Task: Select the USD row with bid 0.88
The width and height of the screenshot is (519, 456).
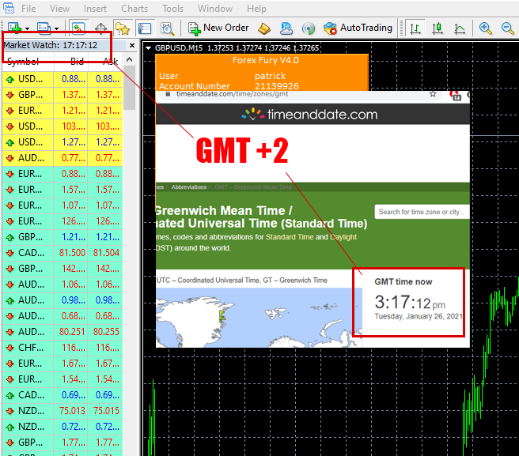Action: [63, 79]
